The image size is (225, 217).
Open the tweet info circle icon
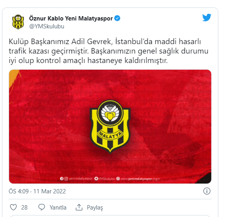pos(207,191)
